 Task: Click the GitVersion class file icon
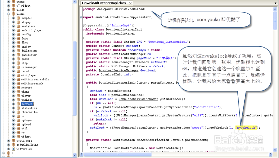(x=13, y=149)
